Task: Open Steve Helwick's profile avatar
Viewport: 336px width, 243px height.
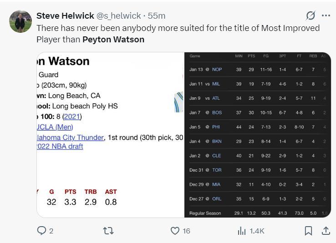Action: [20, 21]
